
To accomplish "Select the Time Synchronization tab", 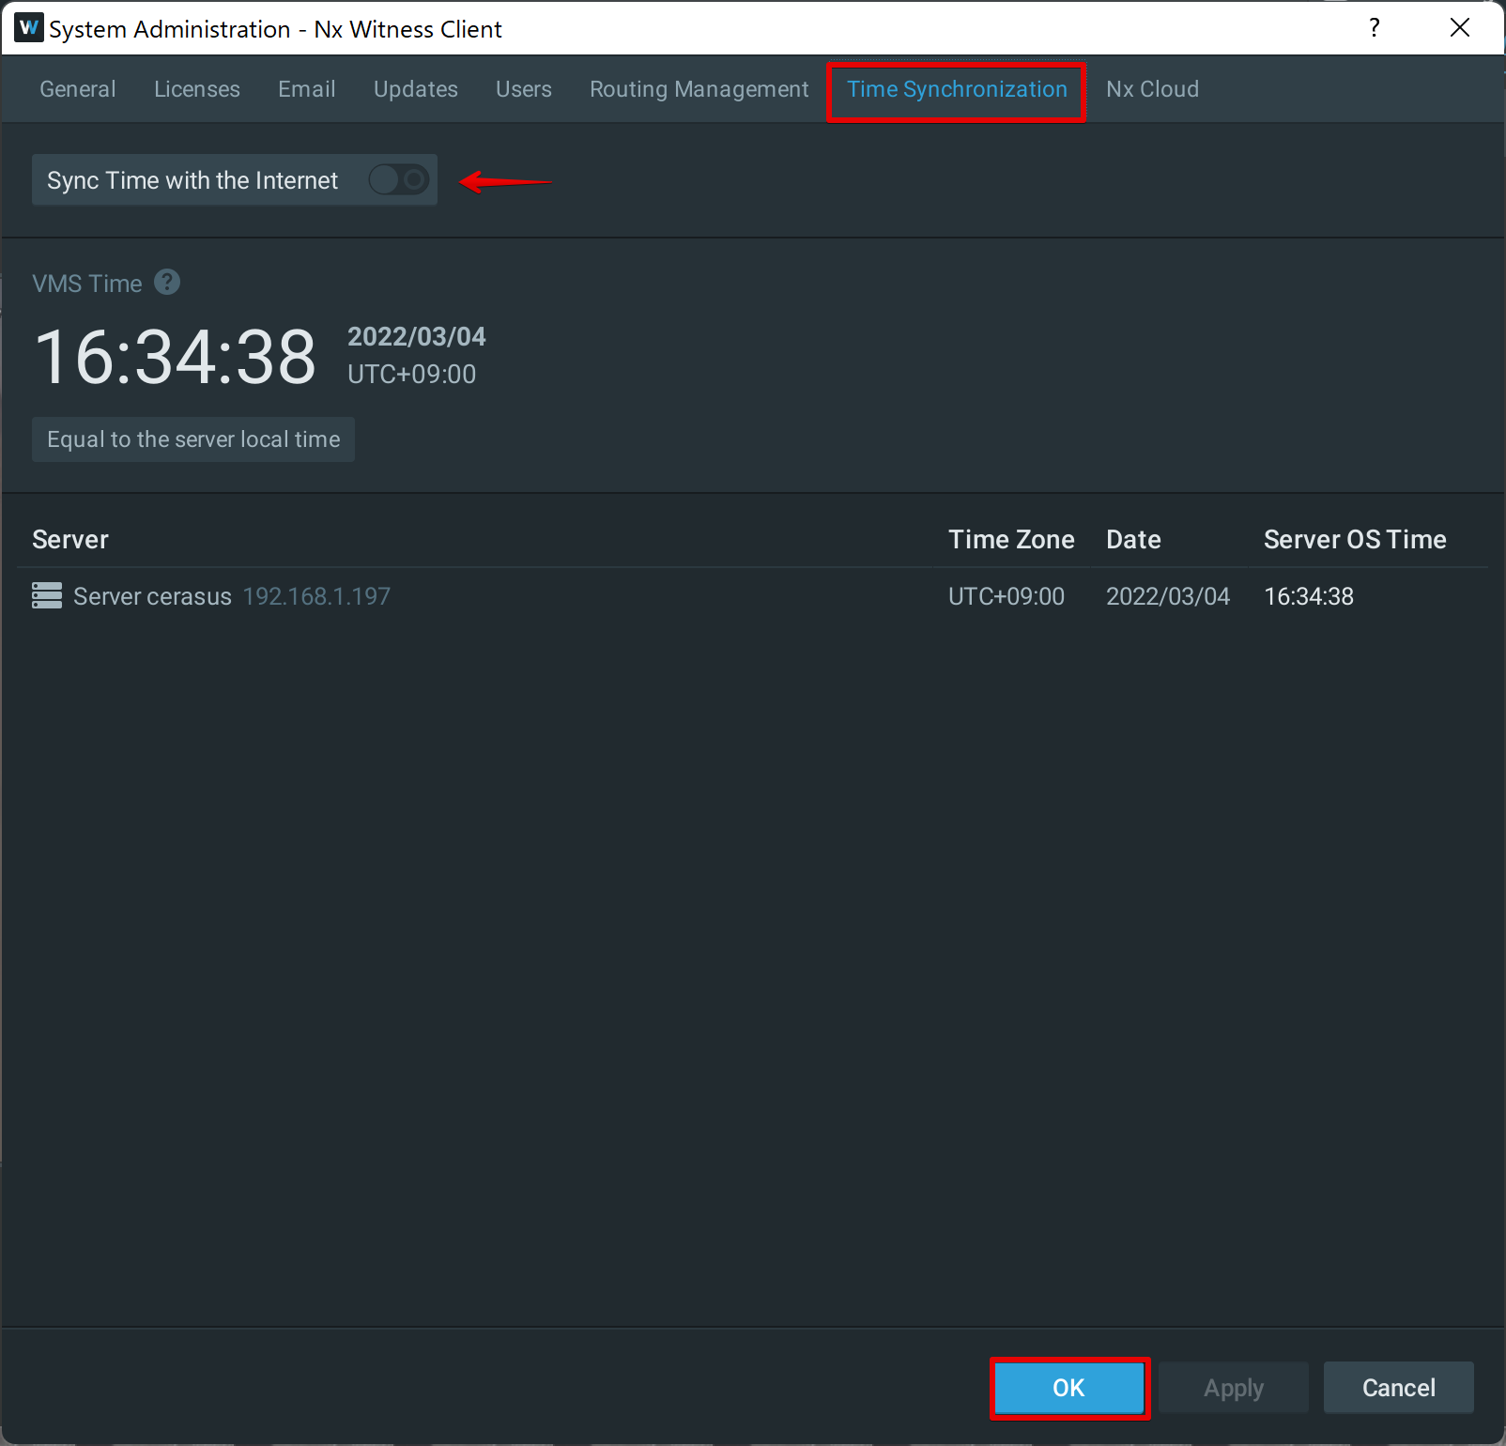I will coord(957,89).
